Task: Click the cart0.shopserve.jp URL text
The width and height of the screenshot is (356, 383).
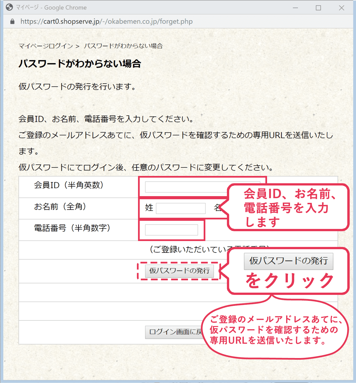Action: 106,22
